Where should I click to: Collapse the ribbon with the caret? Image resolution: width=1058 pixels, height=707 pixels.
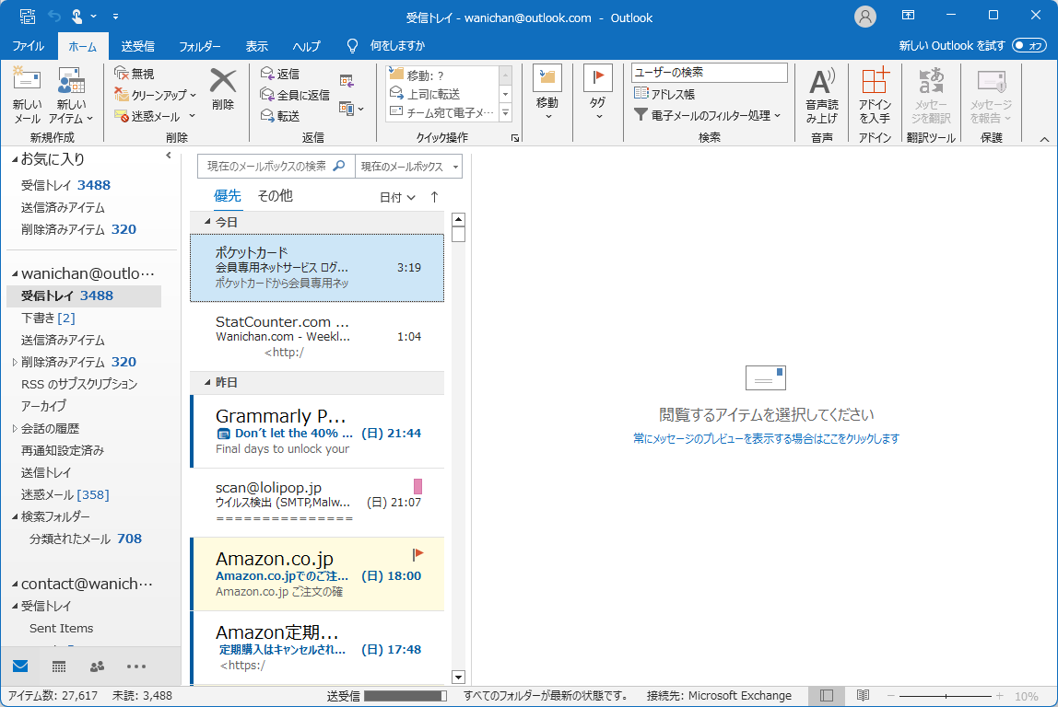tap(1044, 139)
